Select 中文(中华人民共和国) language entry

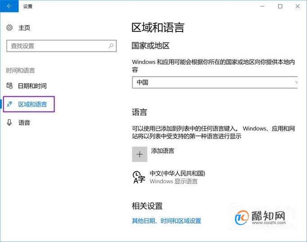coord(177,173)
